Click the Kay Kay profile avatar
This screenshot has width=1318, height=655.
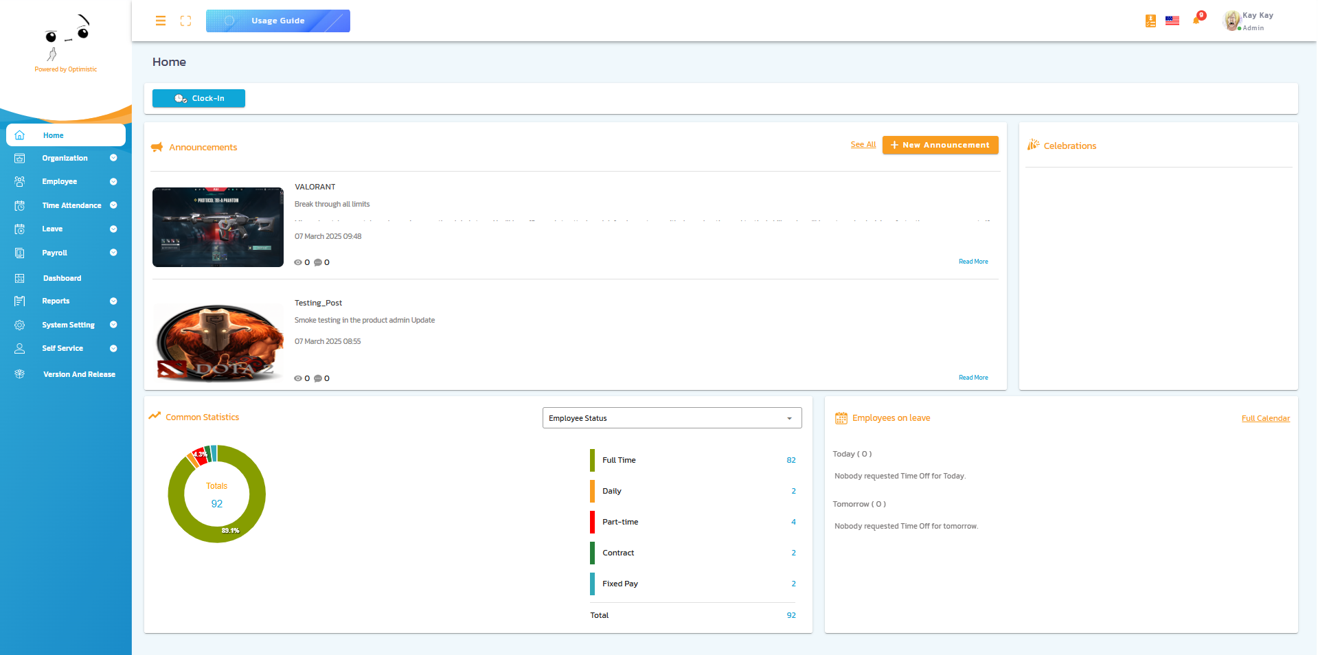1232,21
